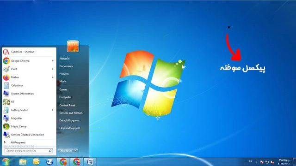The image size is (296, 166).
Task: Expand Getting Started submenu arrow
Action: point(53,110)
